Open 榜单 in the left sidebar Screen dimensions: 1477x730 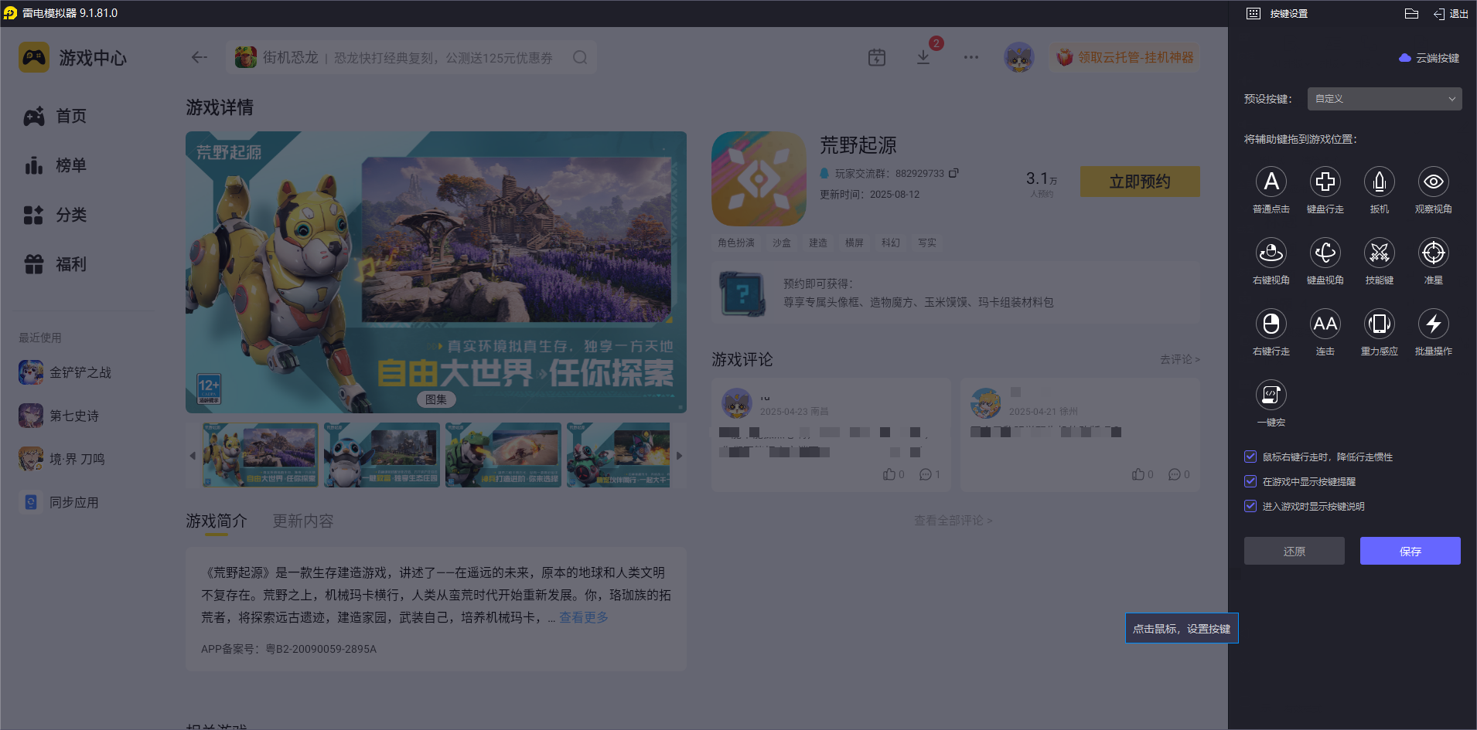coord(70,165)
